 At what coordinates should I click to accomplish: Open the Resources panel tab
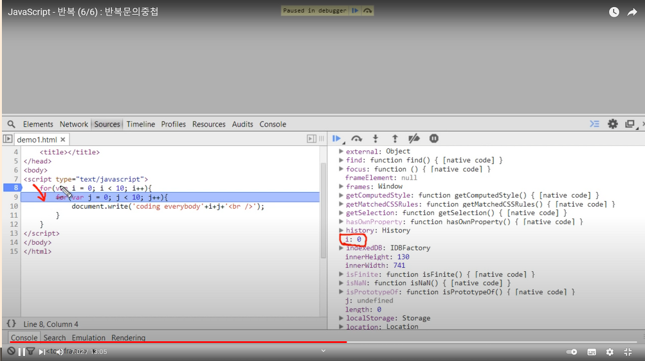click(208, 124)
